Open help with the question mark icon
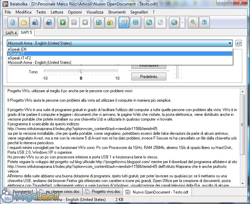Viewport: 250px width, 204px height. coord(204,22)
